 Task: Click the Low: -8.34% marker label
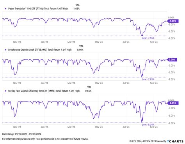[148, 124]
